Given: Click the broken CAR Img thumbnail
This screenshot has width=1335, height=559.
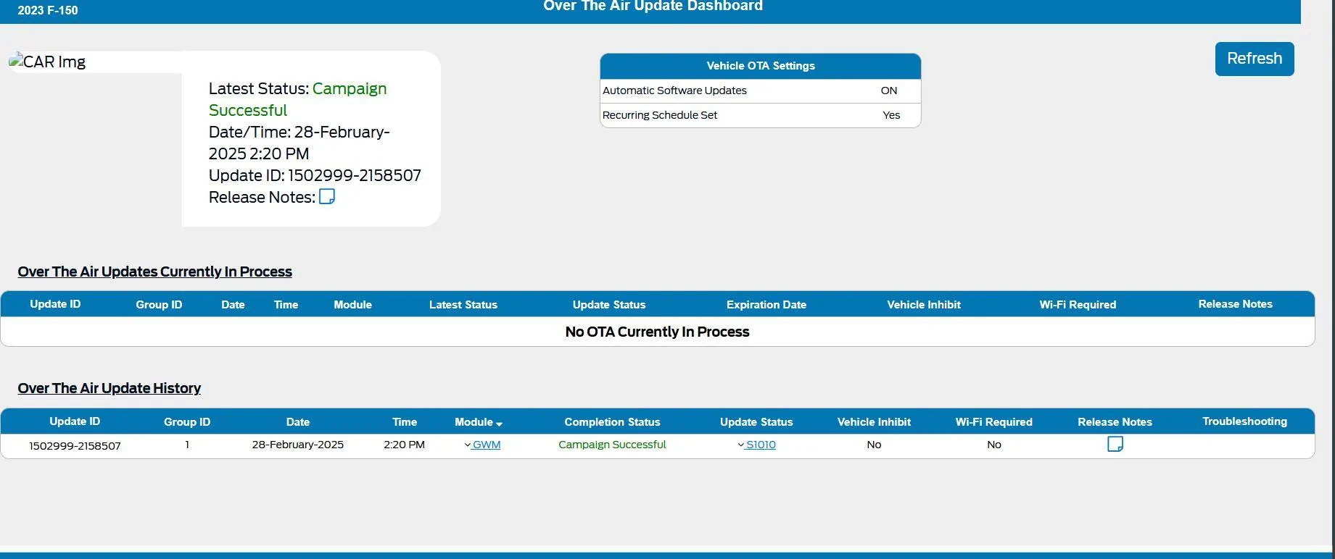Looking at the screenshot, I should [x=48, y=62].
